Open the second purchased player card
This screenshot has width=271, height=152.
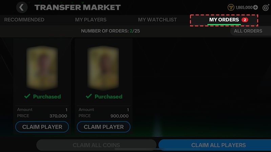103,68
